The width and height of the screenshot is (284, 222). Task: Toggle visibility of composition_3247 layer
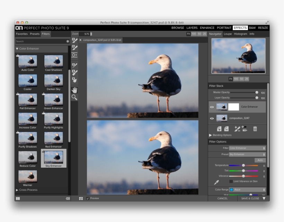pos(212,118)
